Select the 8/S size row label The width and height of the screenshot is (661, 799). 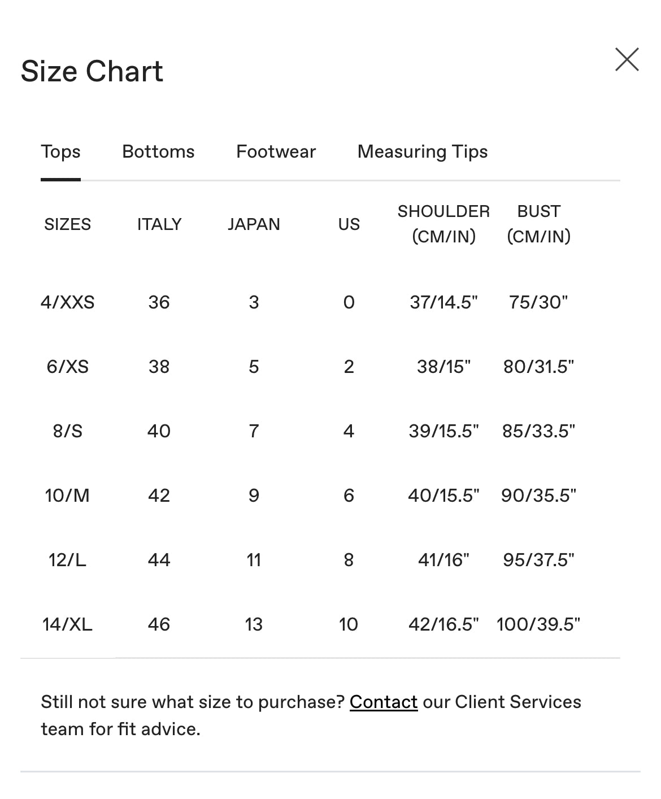tap(67, 431)
